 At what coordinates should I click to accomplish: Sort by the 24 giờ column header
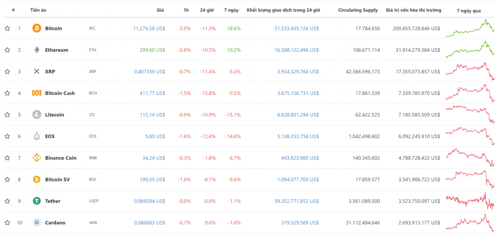click(207, 10)
